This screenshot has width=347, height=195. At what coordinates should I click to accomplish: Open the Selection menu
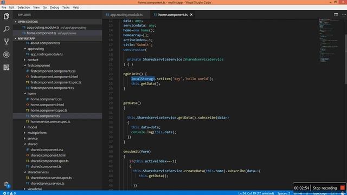pyautogui.click(x=24, y=7)
